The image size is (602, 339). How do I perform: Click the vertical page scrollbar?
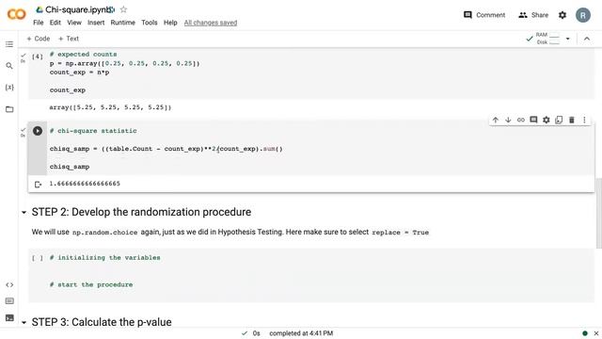(x=598, y=214)
